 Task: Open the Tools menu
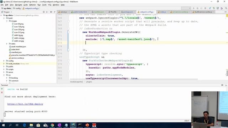(44, 5)
